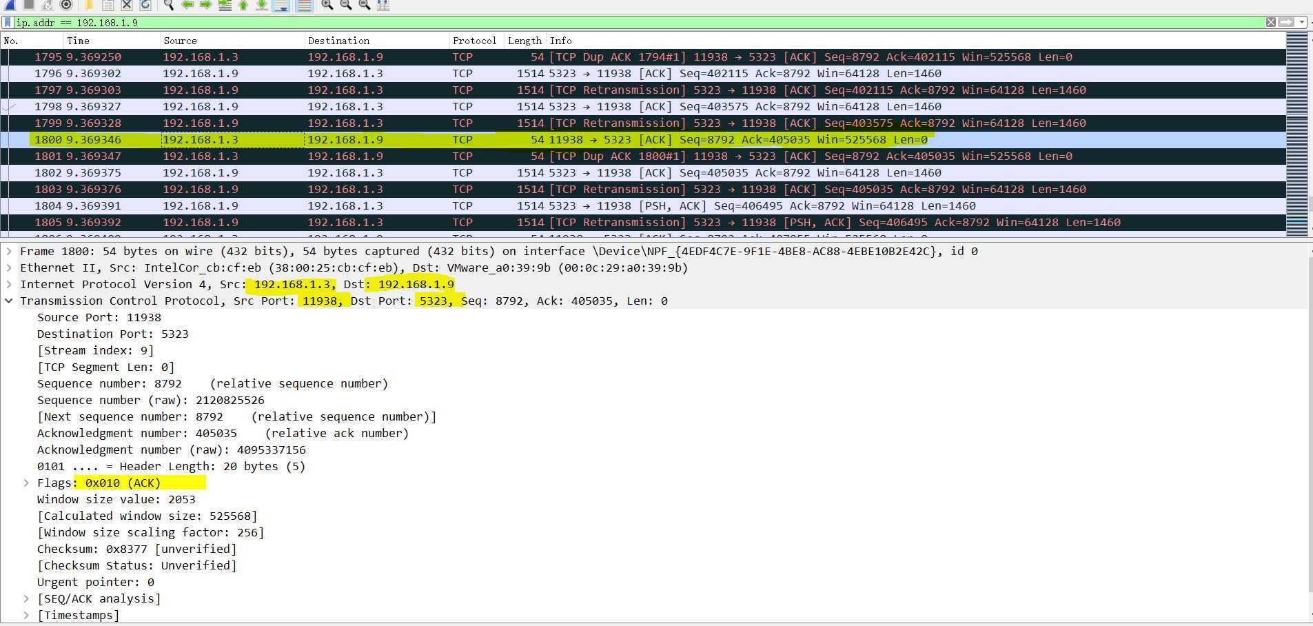Go forward in packet history
Screen dimensions: 1313x626
[205, 5]
